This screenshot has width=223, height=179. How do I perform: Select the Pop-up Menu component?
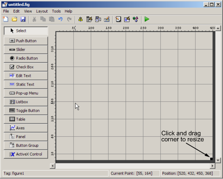point(26,93)
